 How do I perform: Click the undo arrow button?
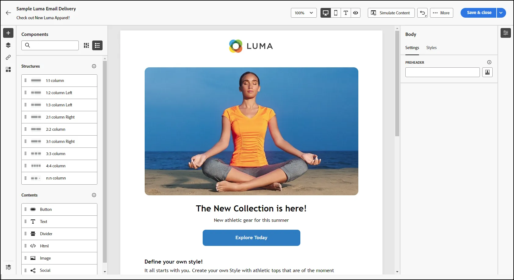coord(422,13)
